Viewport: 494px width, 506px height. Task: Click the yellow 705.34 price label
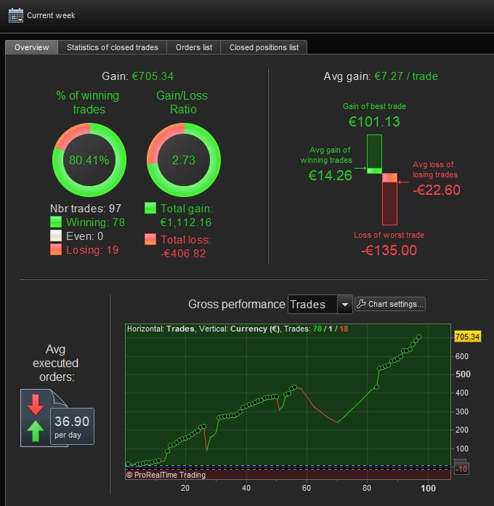tap(467, 337)
